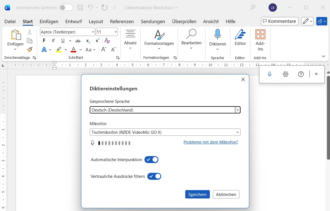The image size is (330, 211).
Task: Toggle italic formatting with K button
Action: point(53,40)
